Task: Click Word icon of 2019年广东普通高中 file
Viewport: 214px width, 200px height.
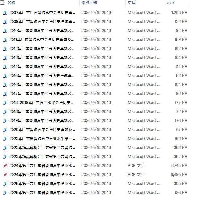Action: pos(5,121)
